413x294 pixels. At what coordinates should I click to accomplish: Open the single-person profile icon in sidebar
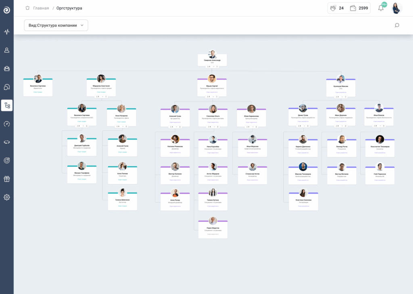(7, 50)
